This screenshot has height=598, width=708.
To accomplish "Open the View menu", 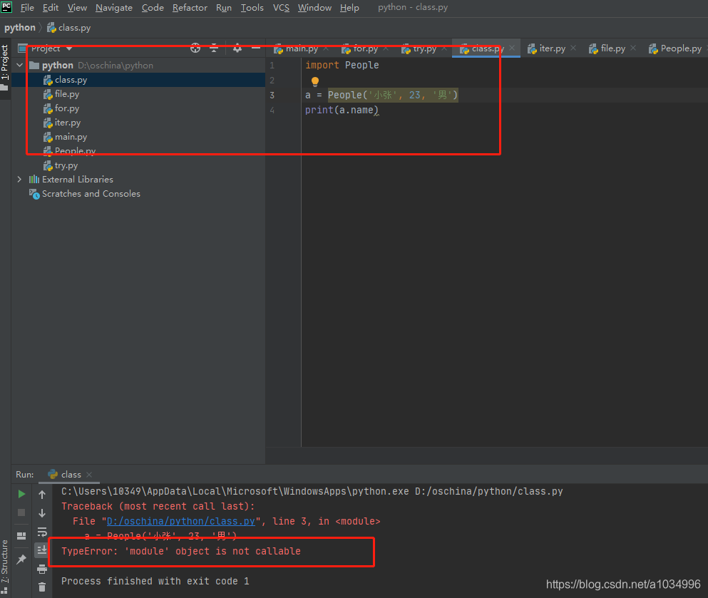I will (77, 8).
